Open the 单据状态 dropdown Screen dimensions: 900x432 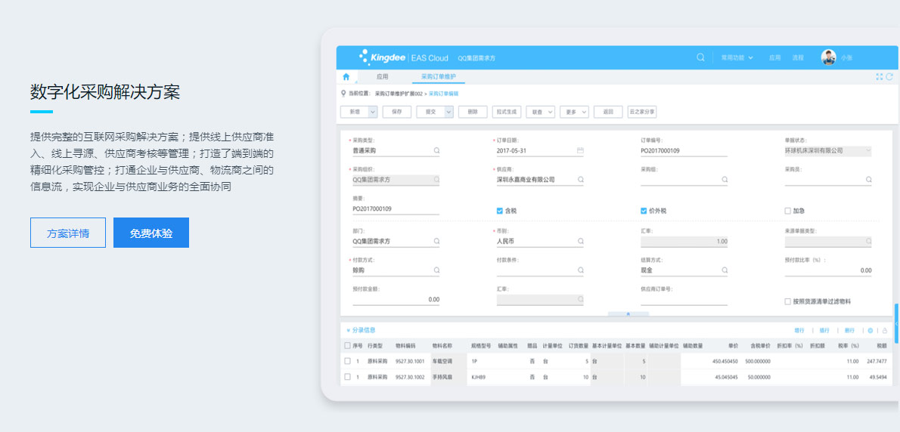[827, 151]
